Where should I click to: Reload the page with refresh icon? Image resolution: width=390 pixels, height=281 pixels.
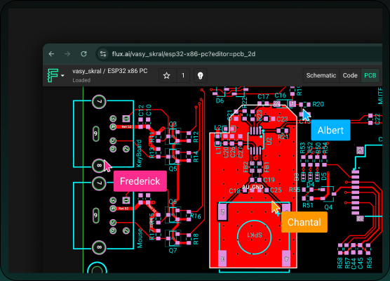(x=83, y=54)
